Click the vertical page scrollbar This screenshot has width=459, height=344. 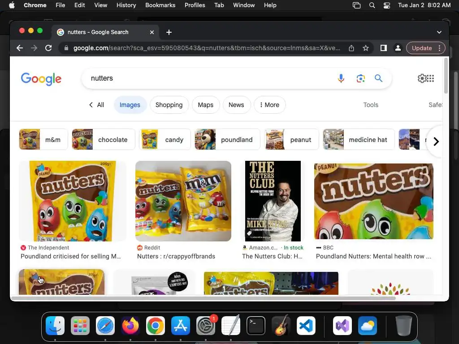click(x=446, y=76)
